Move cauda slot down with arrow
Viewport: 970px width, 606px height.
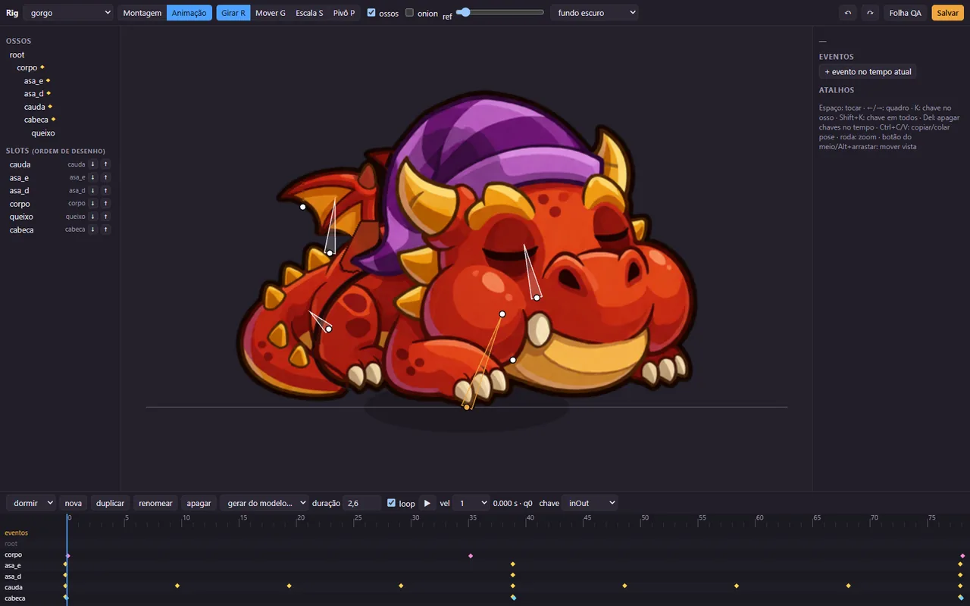pos(92,164)
